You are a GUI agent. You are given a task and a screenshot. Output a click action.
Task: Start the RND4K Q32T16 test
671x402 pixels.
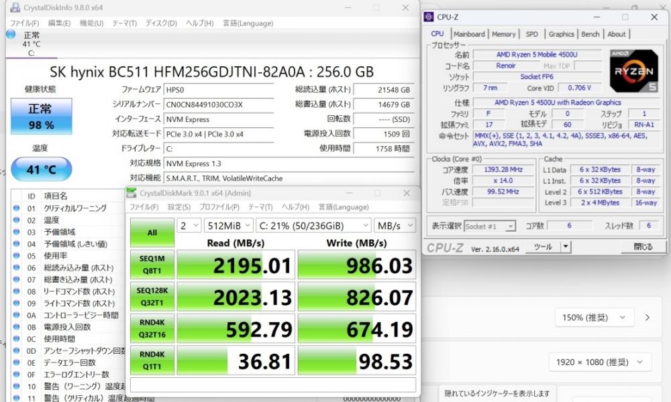click(x=152, y=328)
